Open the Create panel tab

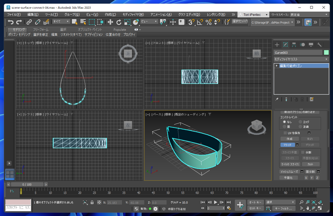[277, 44]
